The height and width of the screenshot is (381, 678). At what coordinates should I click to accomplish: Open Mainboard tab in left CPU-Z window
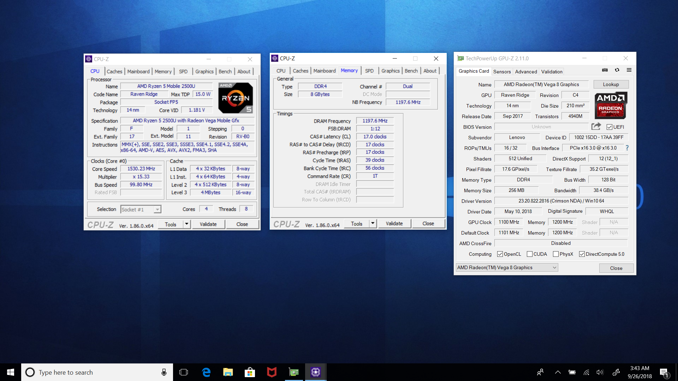coord(138,71)
